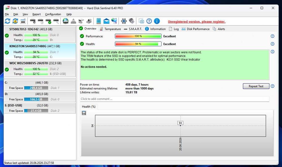Select the Overview tab
This screenshot has height=167, width=282.
point(88,28)
